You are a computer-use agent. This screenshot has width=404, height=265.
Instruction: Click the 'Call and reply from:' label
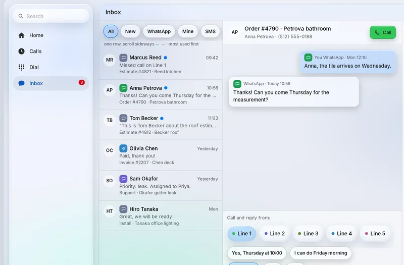pyautogui.click(x=248, y=218)
